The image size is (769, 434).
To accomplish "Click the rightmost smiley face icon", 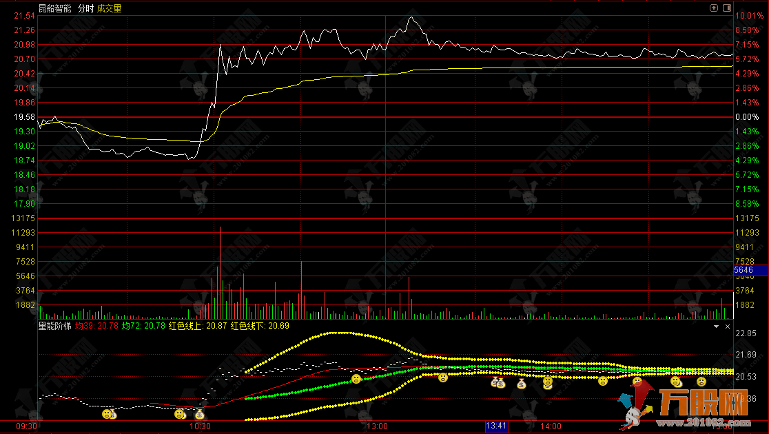I will click(701, 381).
